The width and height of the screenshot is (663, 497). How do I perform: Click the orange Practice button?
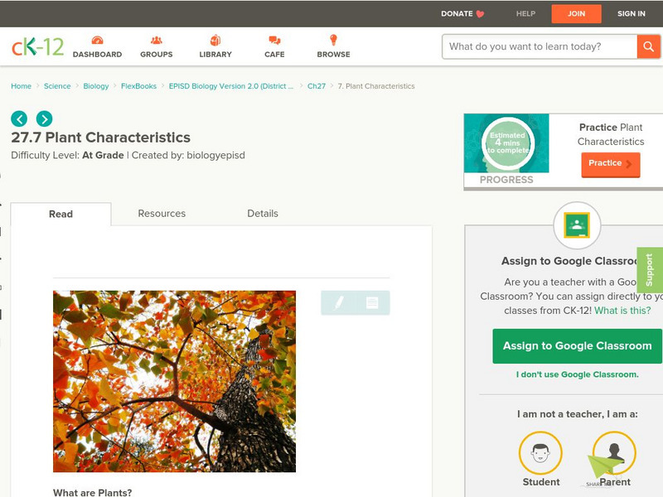[611, 164]
